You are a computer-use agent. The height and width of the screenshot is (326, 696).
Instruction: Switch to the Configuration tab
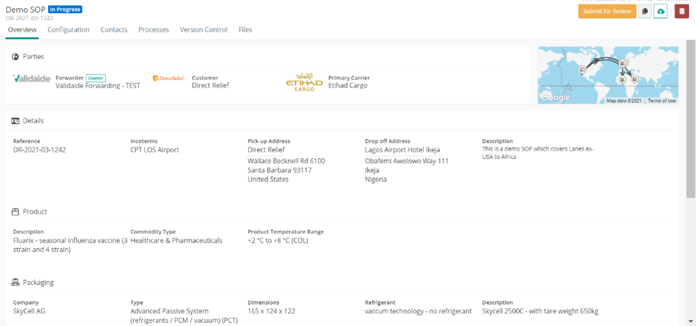(68, 30)
